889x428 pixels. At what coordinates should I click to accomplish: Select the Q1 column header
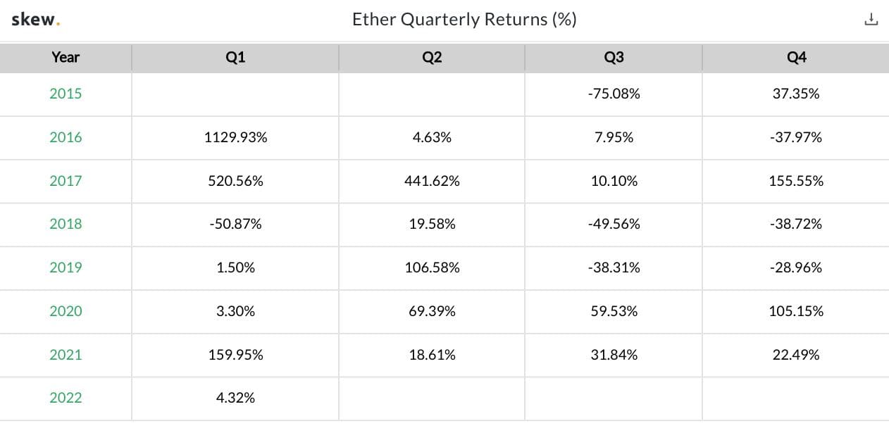tap(235, 57)
